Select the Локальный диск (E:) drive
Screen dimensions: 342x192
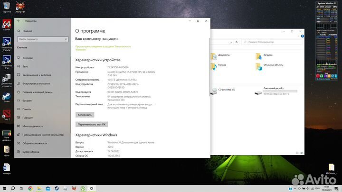tap(276, 91)
